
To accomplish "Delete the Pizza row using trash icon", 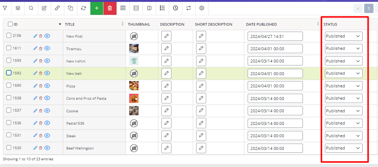I will [x=41, y=86].
